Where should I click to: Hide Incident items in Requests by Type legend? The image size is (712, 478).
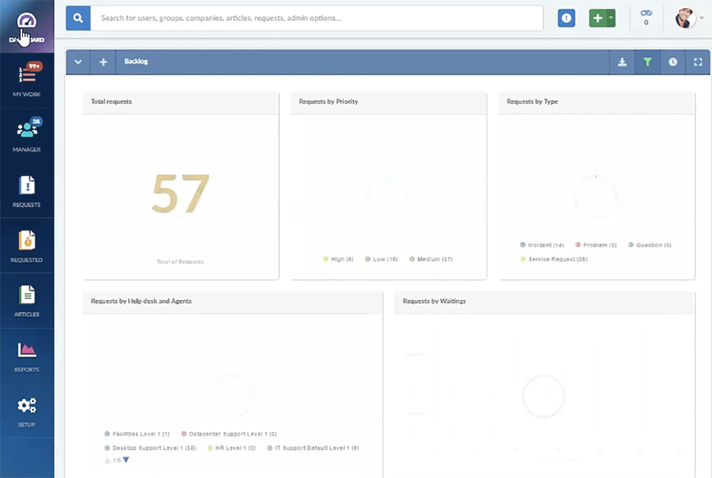pyautogui.click(x=542, y=245)
